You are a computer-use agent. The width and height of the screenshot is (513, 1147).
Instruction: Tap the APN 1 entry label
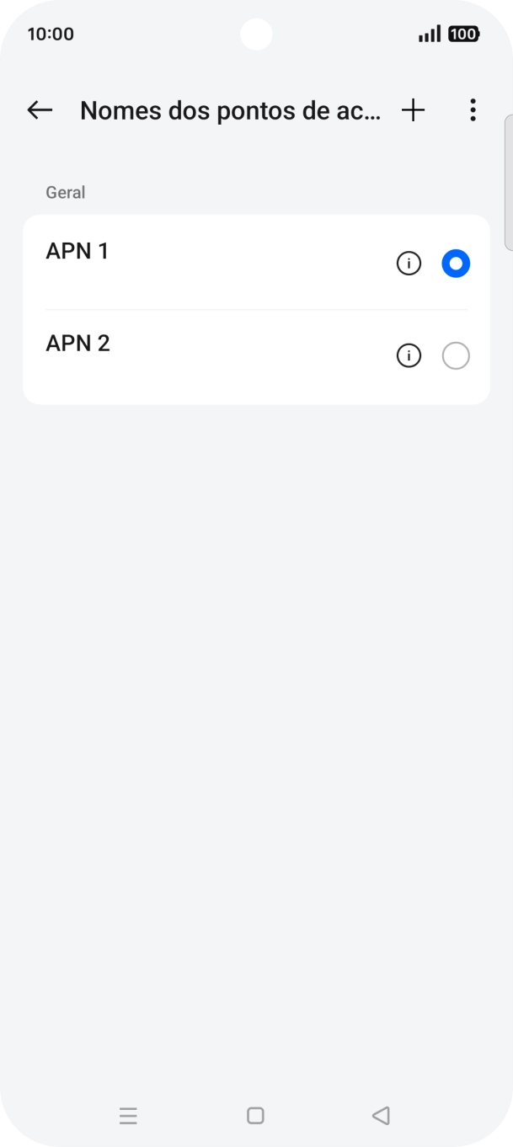tap(77, 252)
